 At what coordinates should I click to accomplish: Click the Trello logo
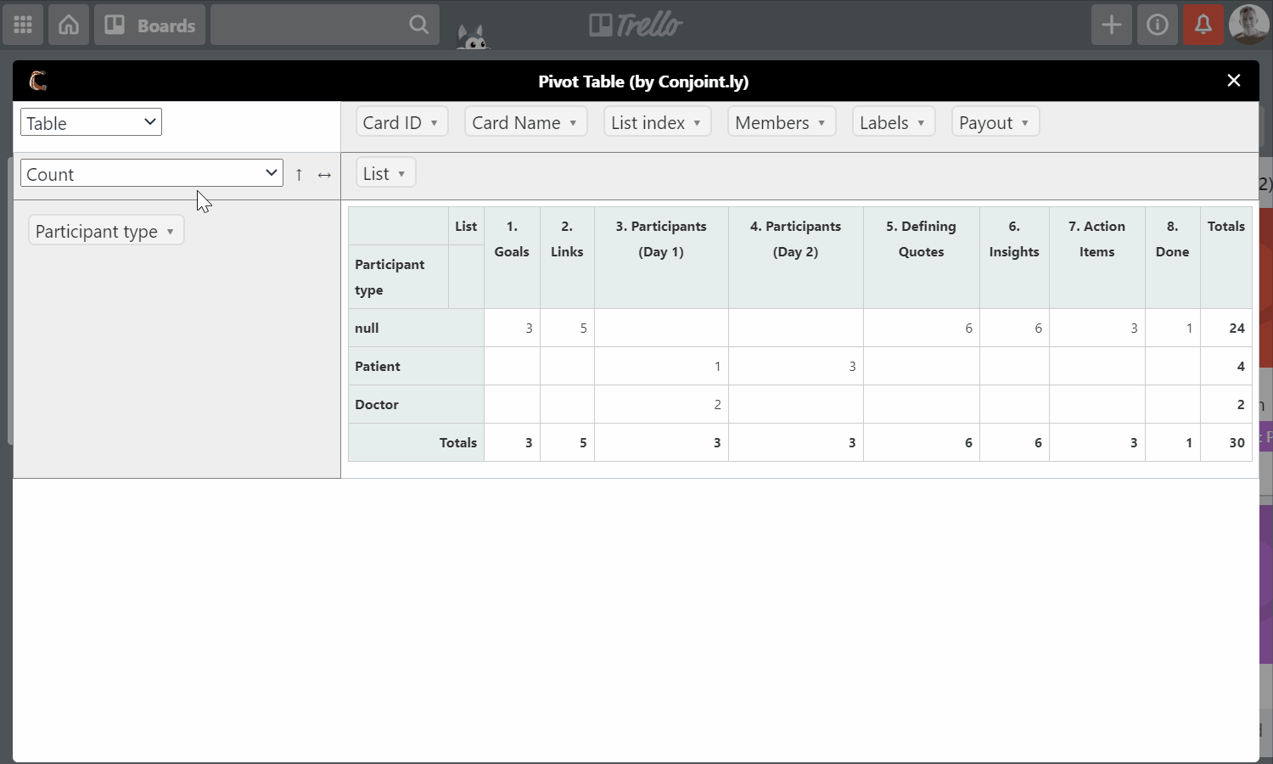(636, 25)
